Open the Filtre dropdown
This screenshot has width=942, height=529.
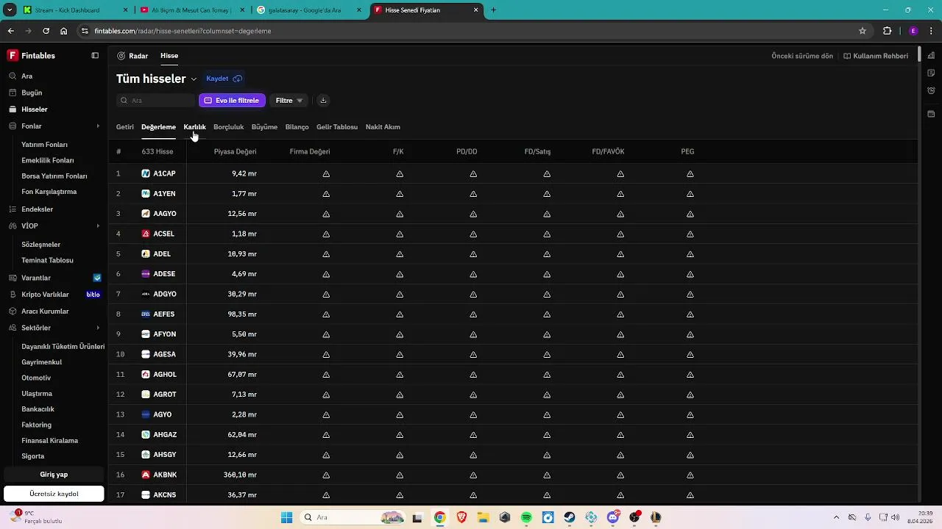pyautogui.click(x=289, y=101)
